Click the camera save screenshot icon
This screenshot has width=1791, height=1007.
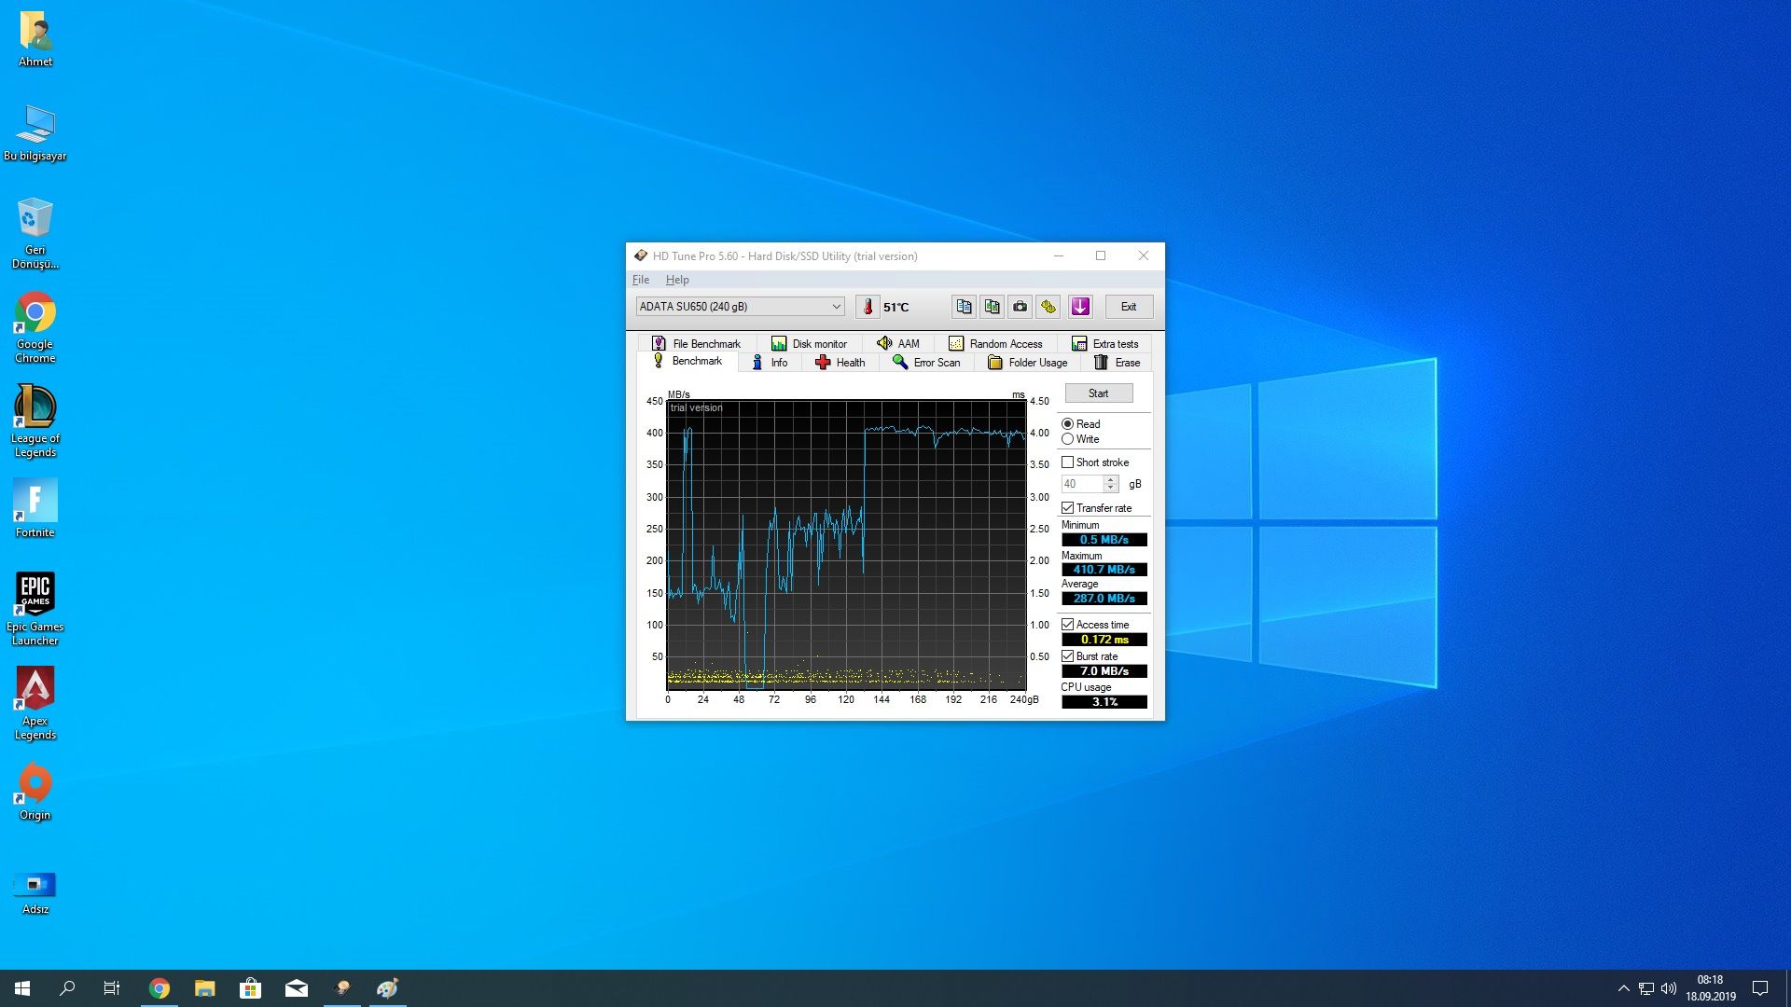pyautogui.click(x=1020, y=307)
